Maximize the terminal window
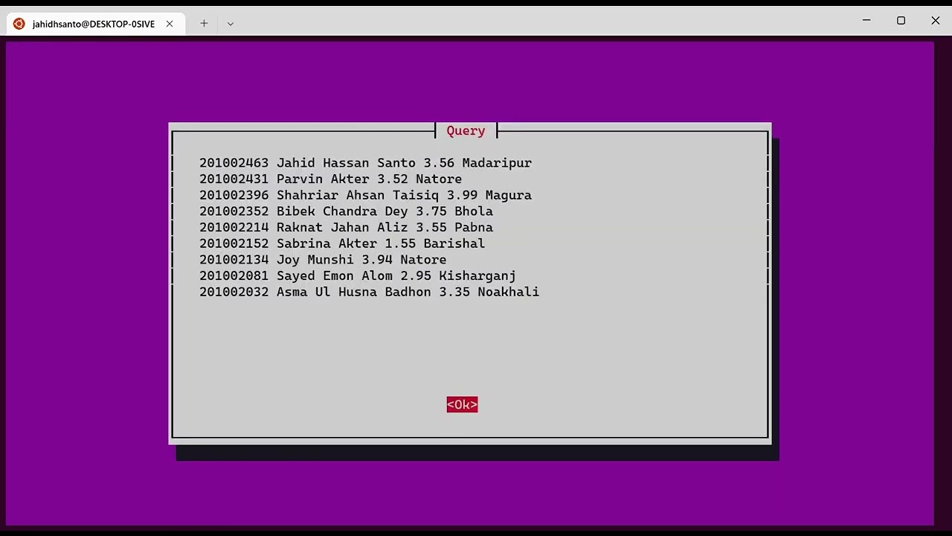Screen dimensions: 952x536 click(901, 21)
